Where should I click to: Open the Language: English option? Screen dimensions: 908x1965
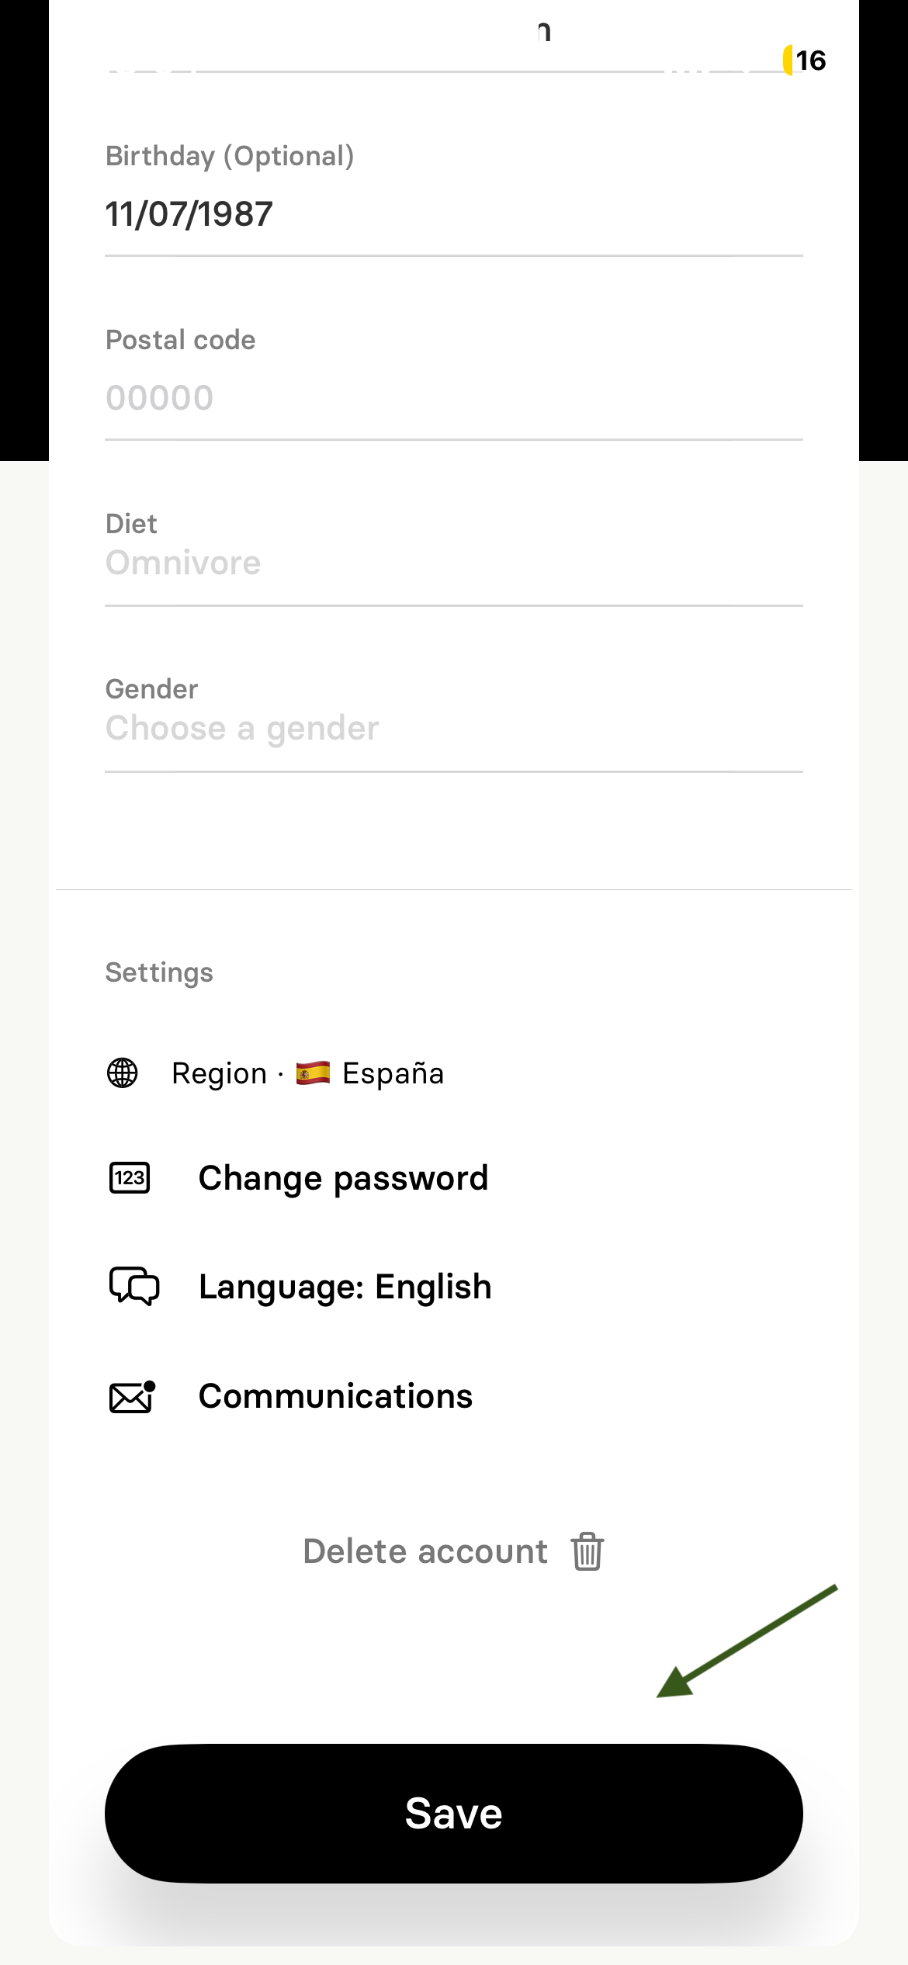tap(345, 1287)
